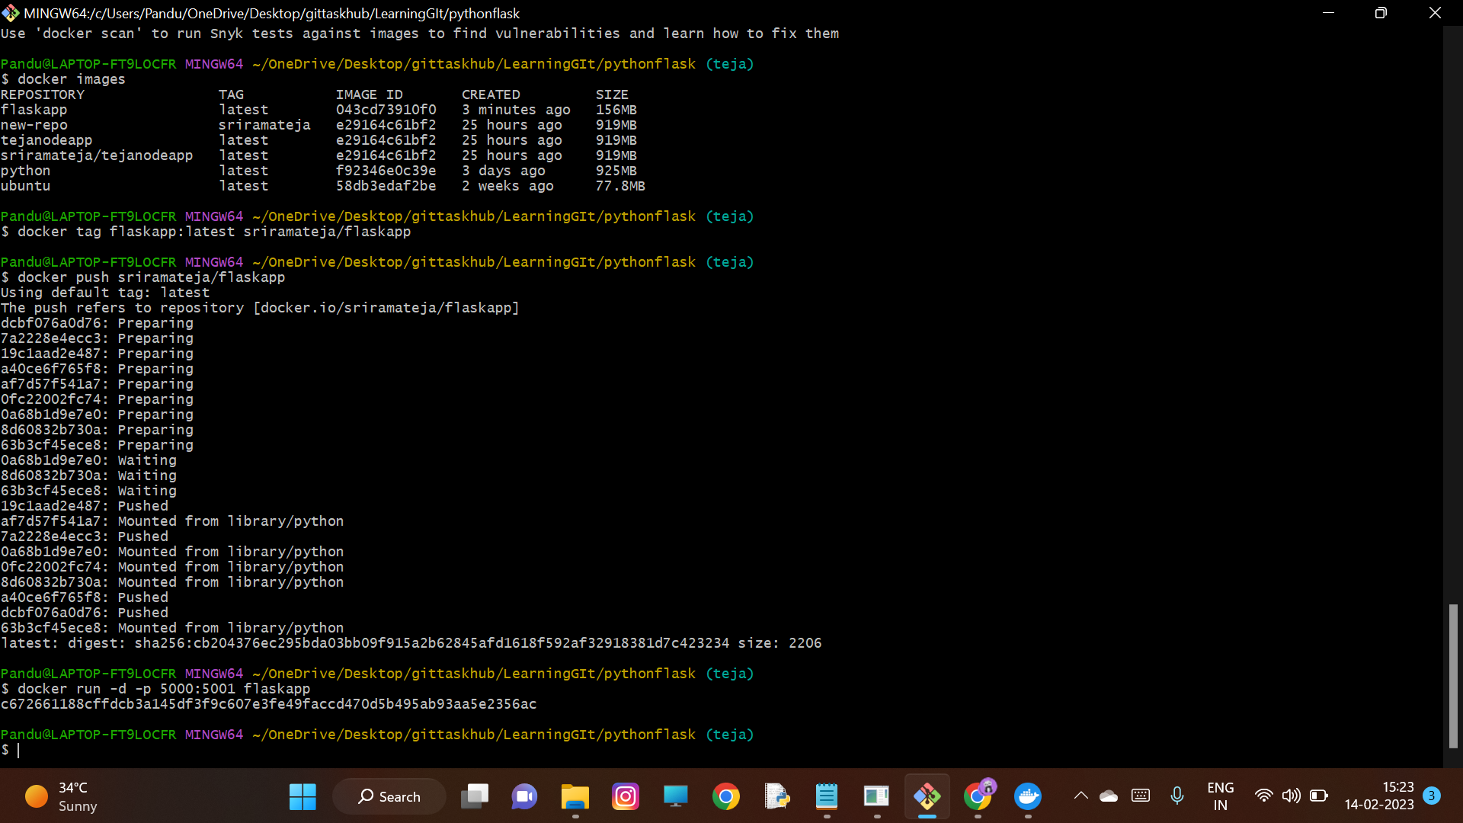Click the Search bar on taskbar
Image resolution: width=1463 pixels, height=823 pixels.
(x=389, y=796)
